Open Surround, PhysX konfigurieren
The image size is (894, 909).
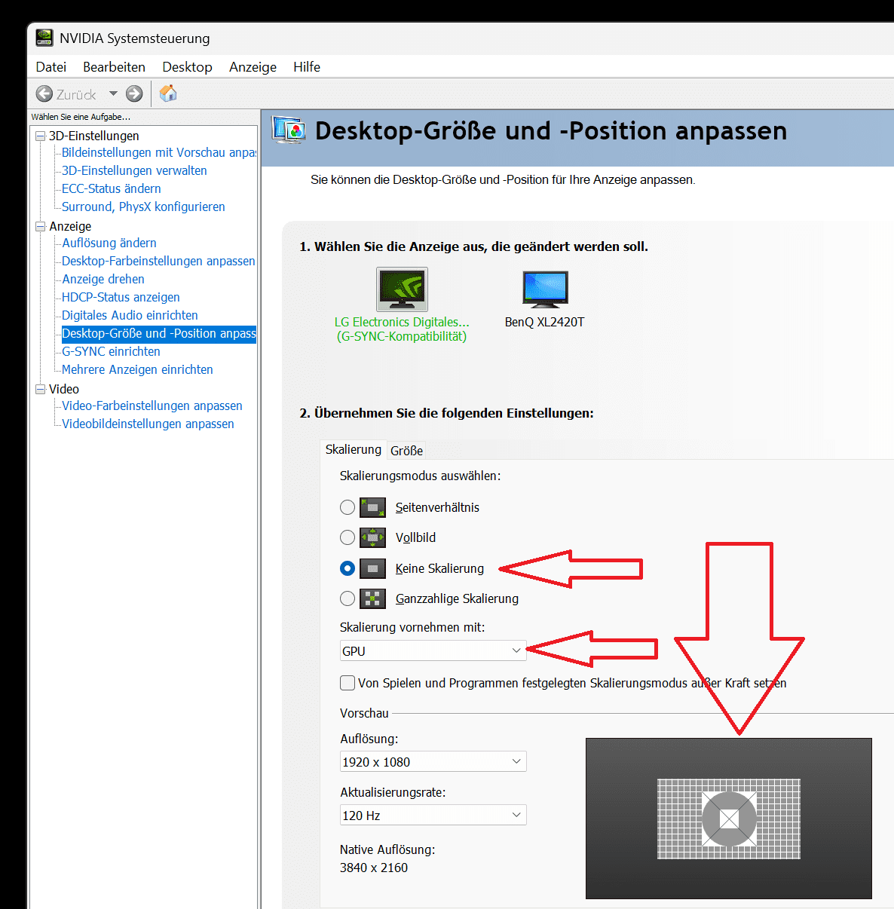point(143,207)
